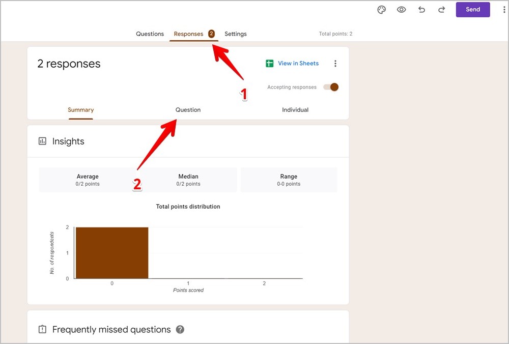Select the Responses tab
The width and height of the screenshot is (509, 344).
point(188,34)
